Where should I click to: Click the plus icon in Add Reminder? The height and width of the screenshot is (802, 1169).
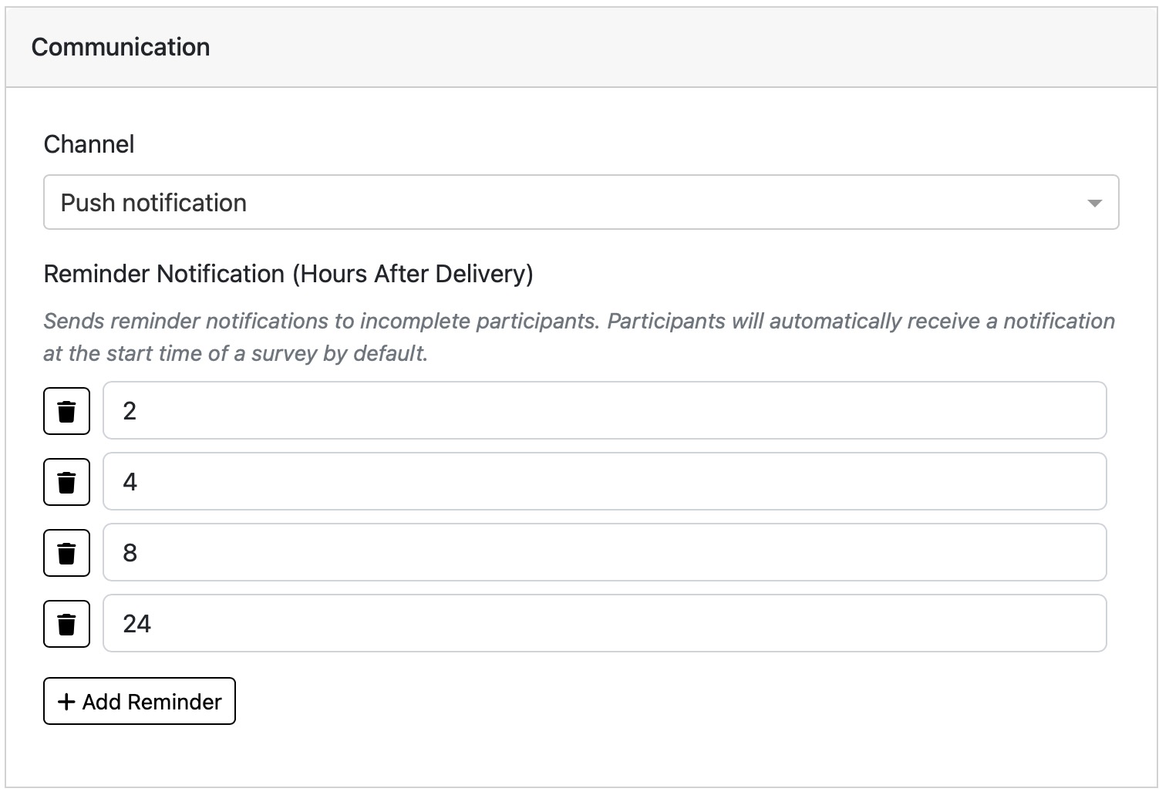pos(66,702)
